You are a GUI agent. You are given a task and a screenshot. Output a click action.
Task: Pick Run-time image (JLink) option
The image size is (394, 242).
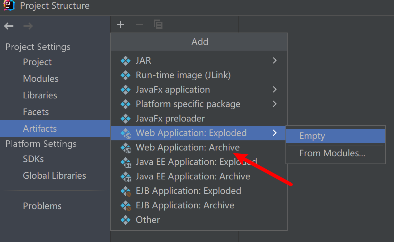183,75
